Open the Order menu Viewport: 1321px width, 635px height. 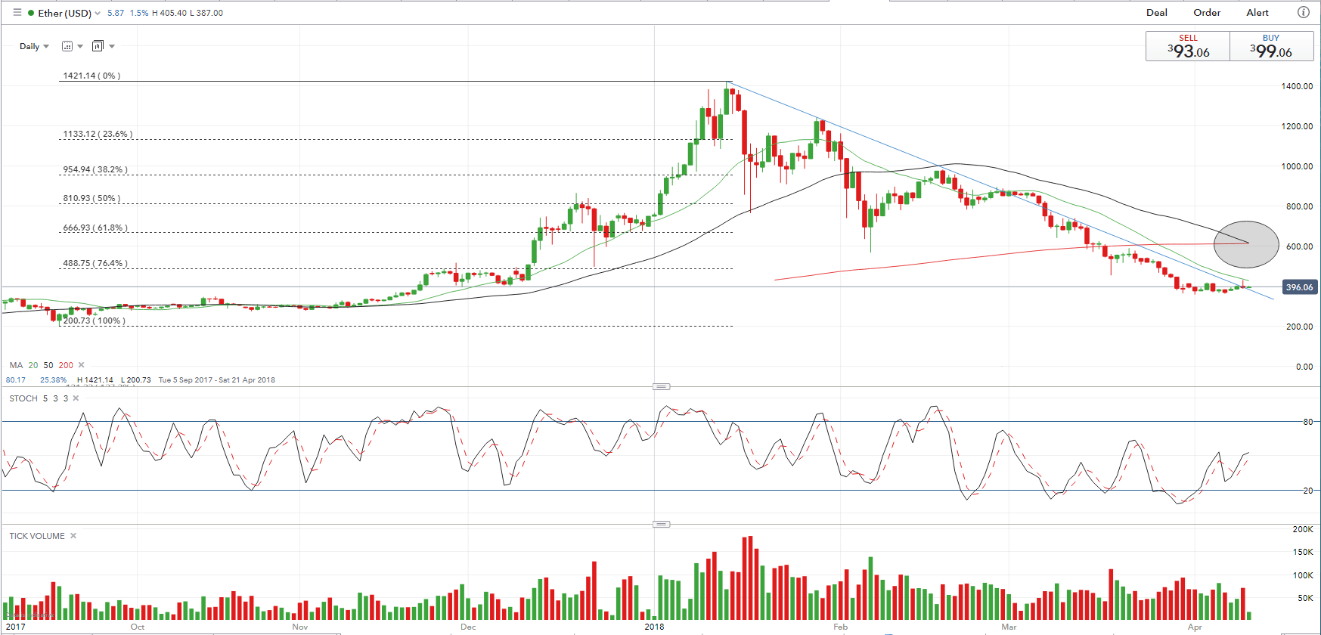(1207, 12)
